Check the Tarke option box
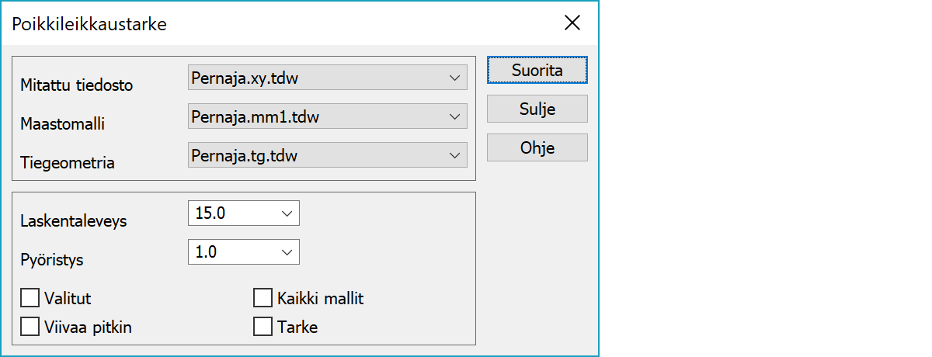The height and width of the screenshot is (357, 932). (263, 327)
